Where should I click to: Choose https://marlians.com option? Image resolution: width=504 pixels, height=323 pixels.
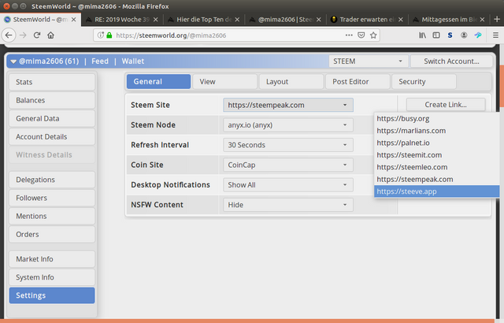[x=436, y=131]
